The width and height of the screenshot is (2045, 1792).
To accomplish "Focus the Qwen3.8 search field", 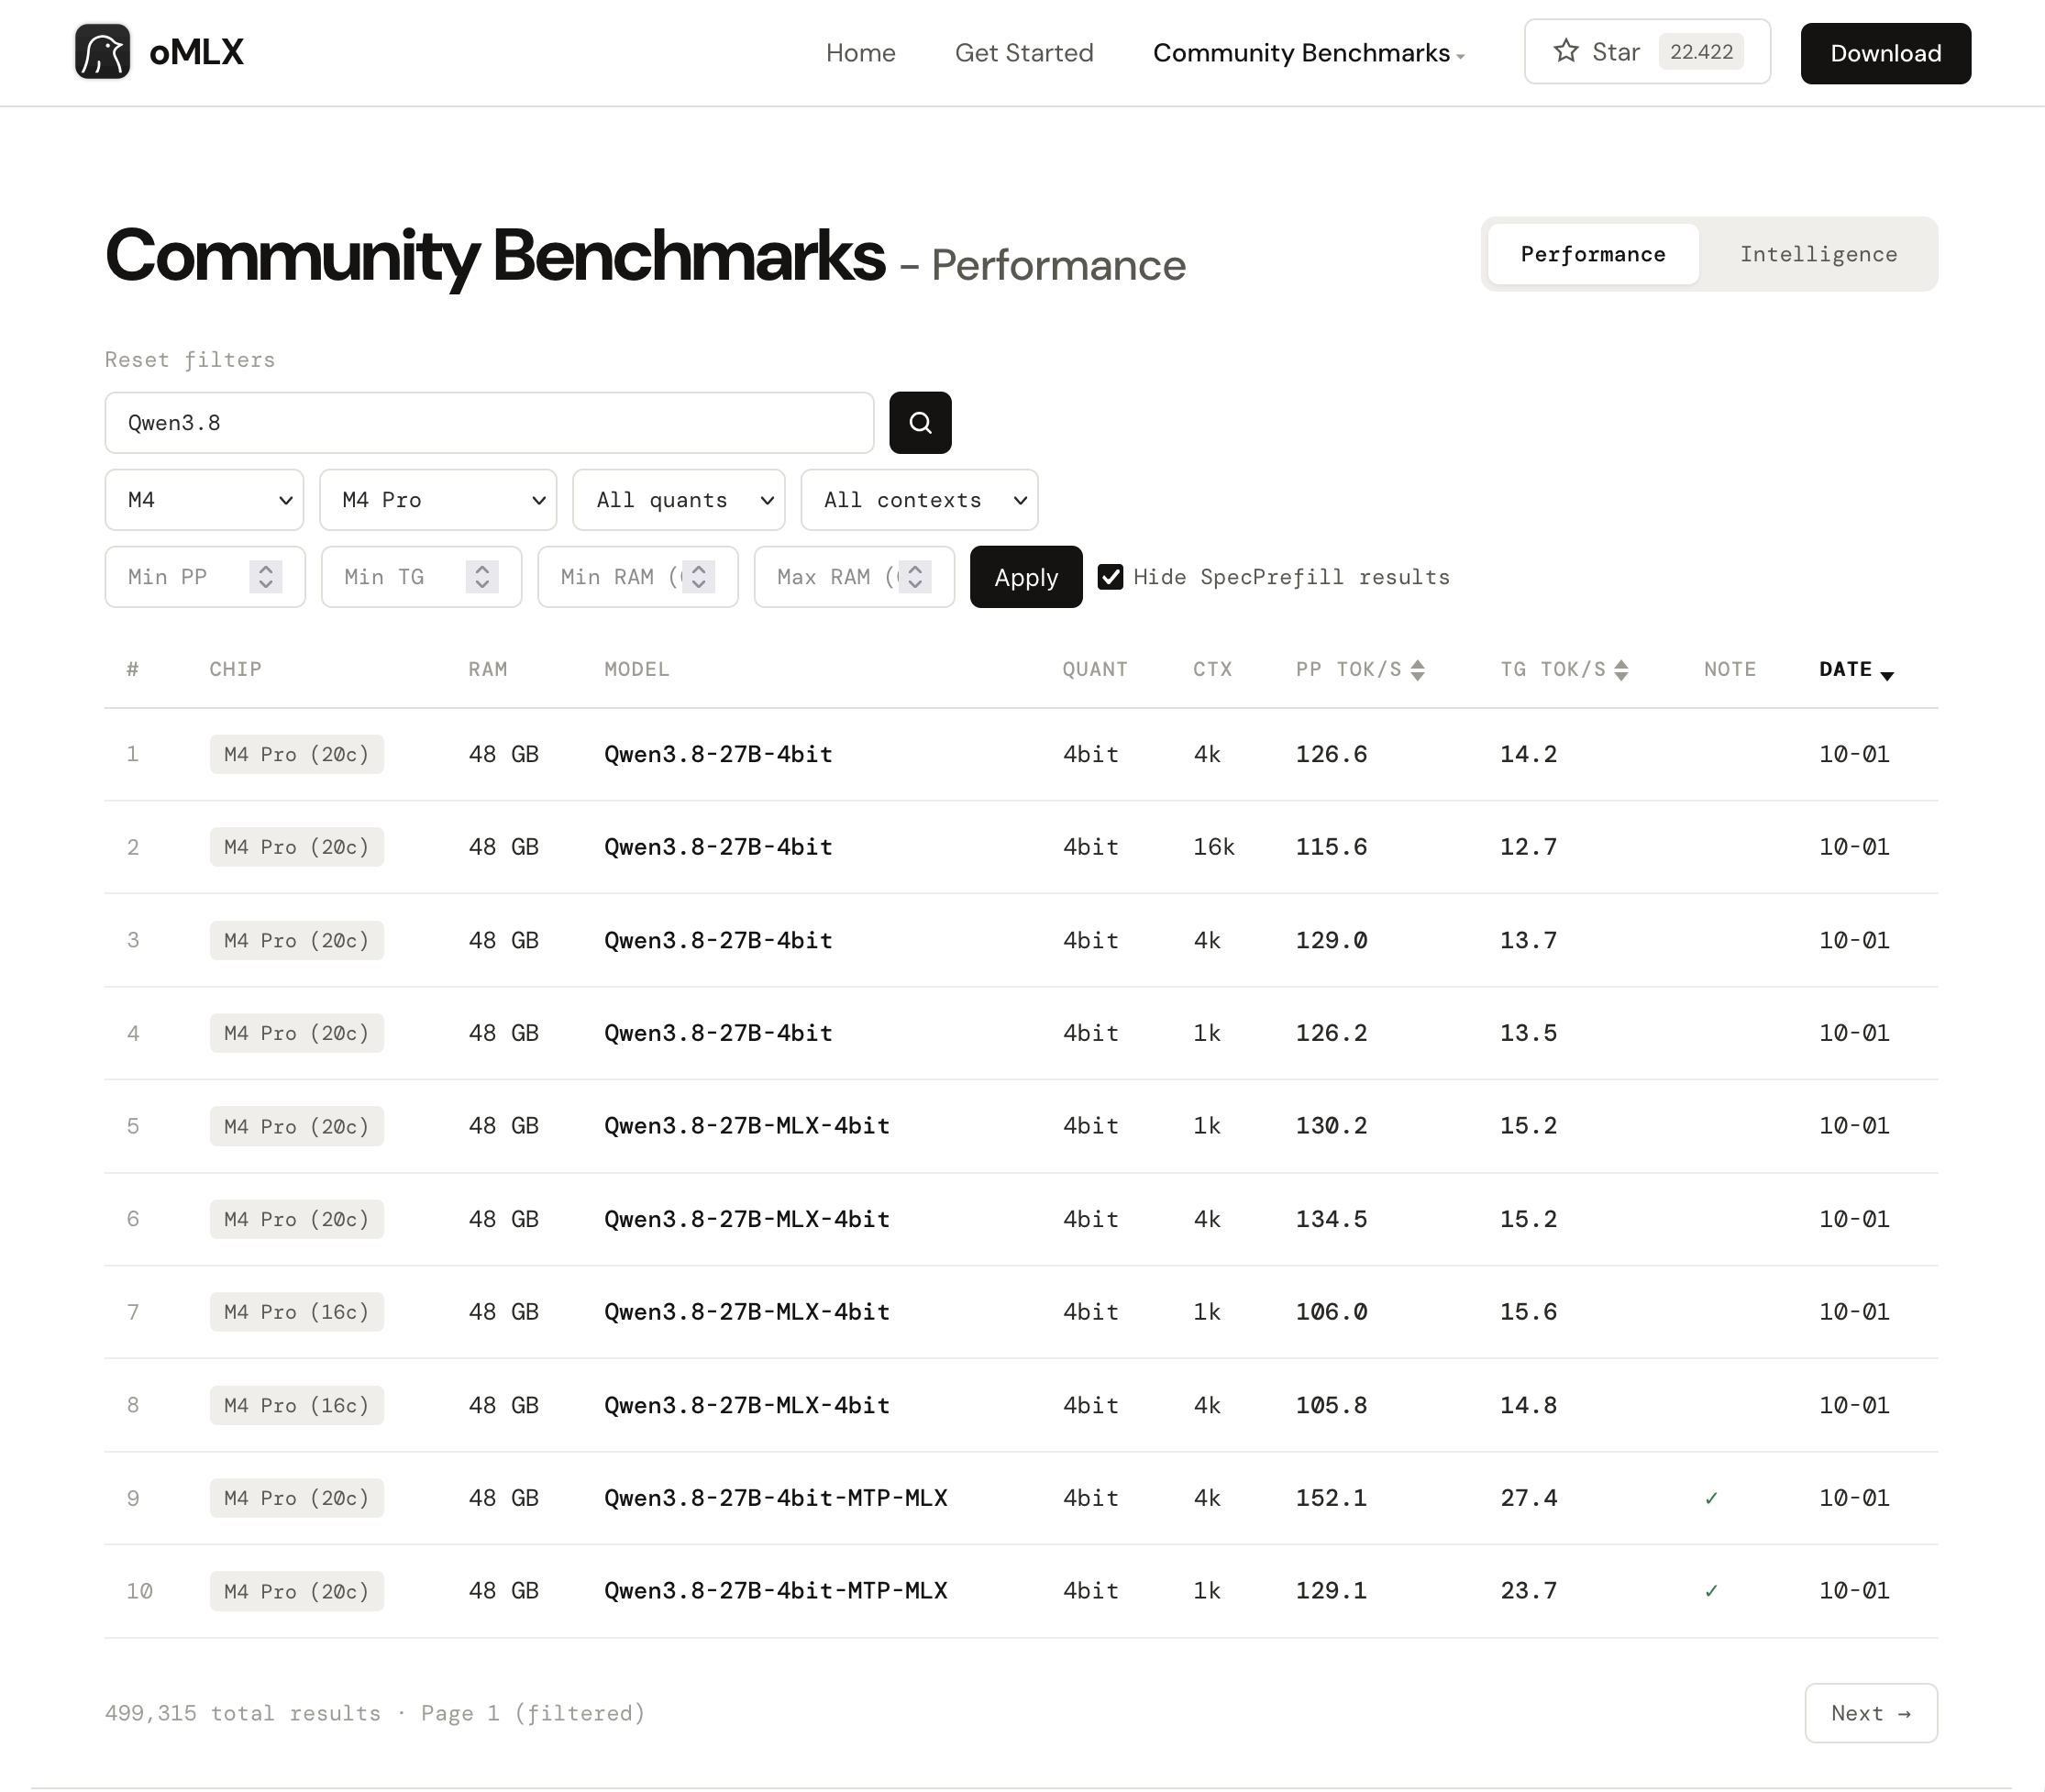I will (x=489, y=423).
